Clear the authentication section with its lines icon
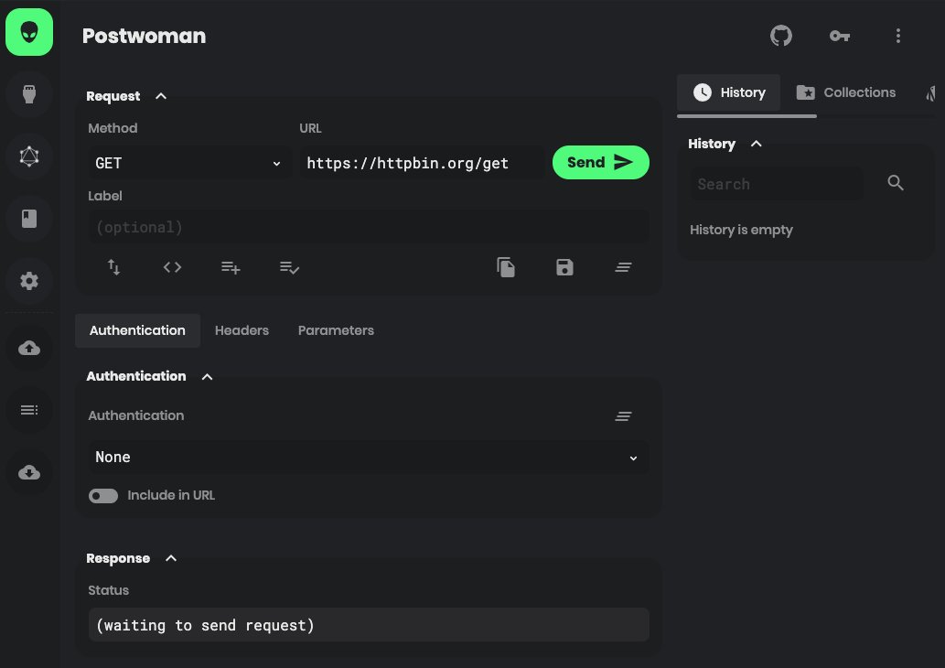The image size is (945, 668). pyautogui.click(x=623, y=416)
